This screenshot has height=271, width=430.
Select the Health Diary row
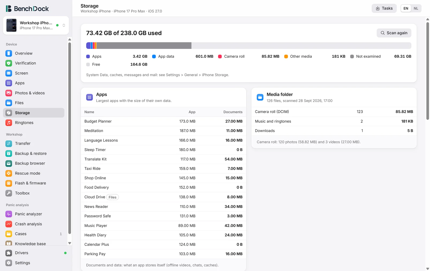coord(163,235)
